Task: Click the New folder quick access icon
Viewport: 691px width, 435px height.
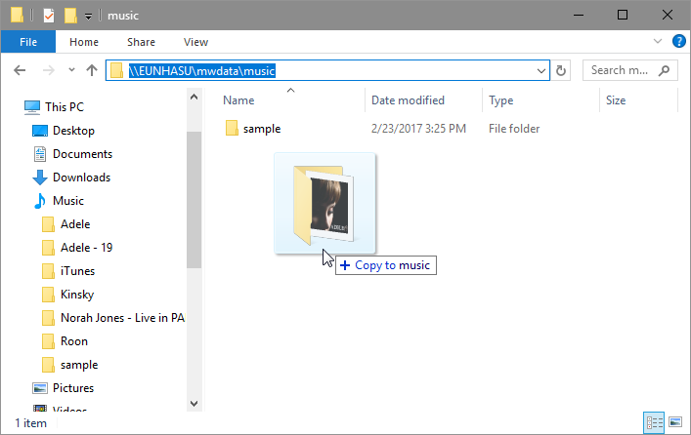Action: [70, 16]
